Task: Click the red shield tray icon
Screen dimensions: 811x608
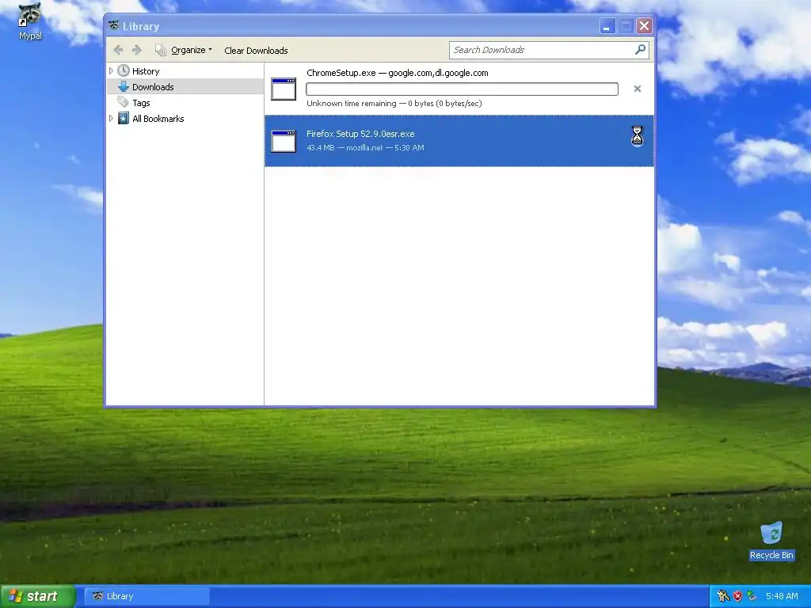Action: pyautogui.click(x=737, y=596)
